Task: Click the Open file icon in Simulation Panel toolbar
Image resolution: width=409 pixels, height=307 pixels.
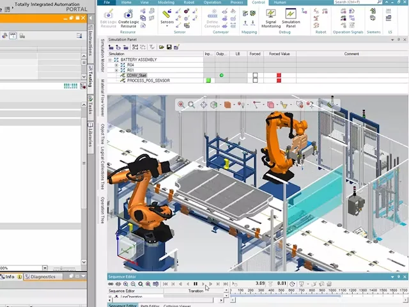Action: click(x=162, y=47)
